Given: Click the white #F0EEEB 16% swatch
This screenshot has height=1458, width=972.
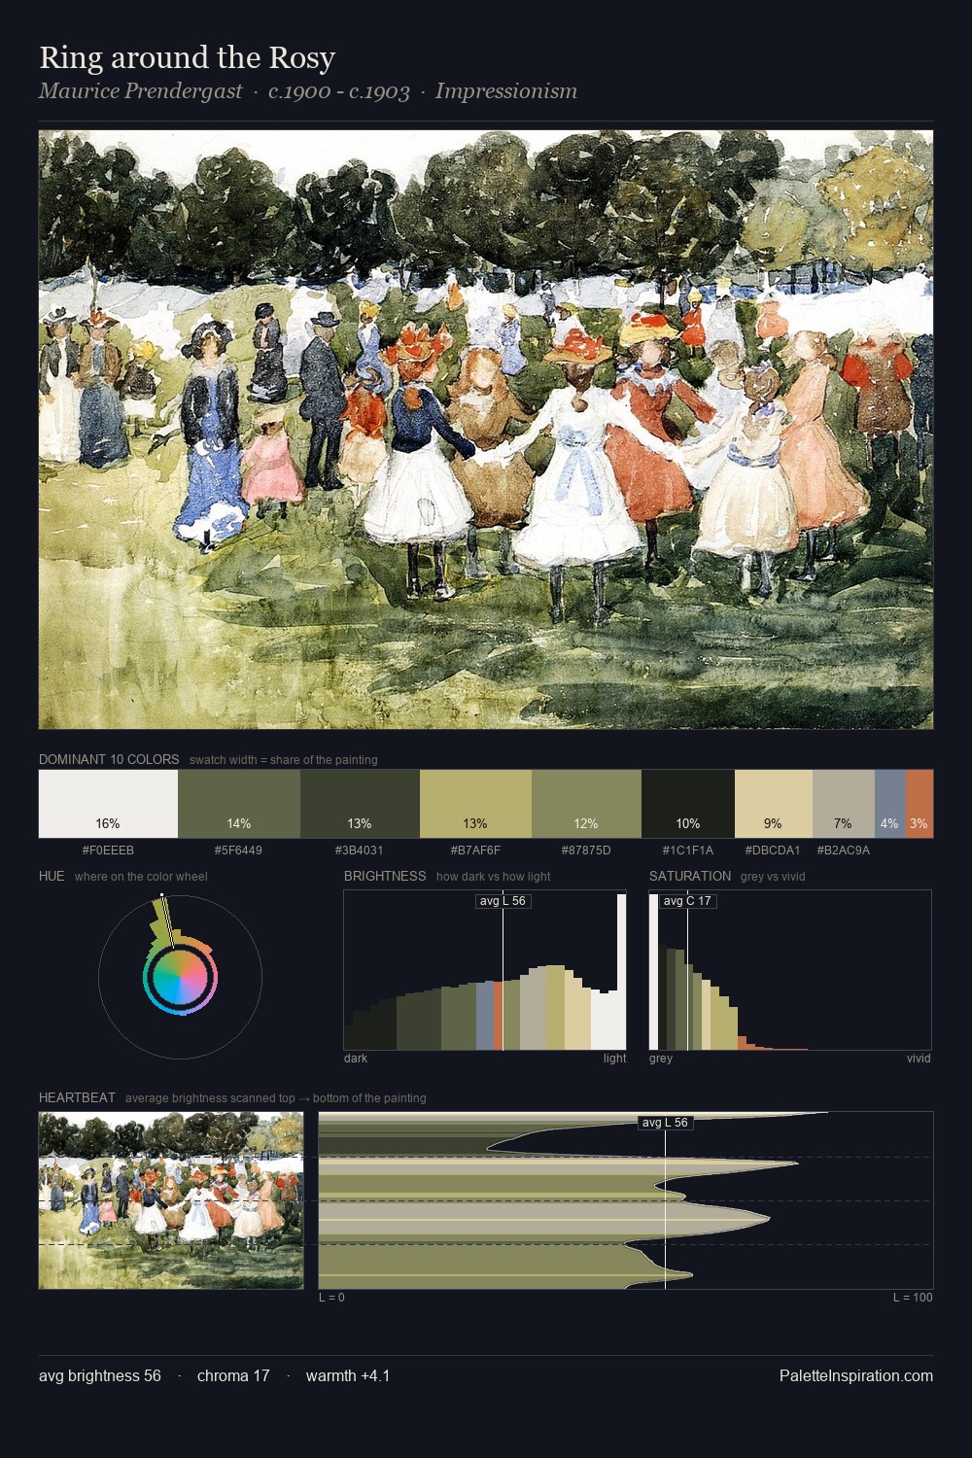Looking at the screenshot, I should [x=108, y=804].
